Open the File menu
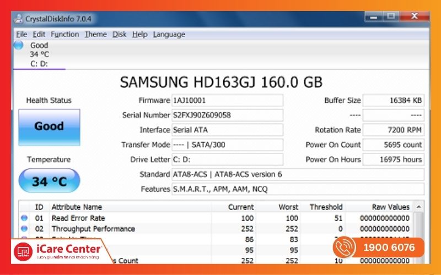 [21, 34]
